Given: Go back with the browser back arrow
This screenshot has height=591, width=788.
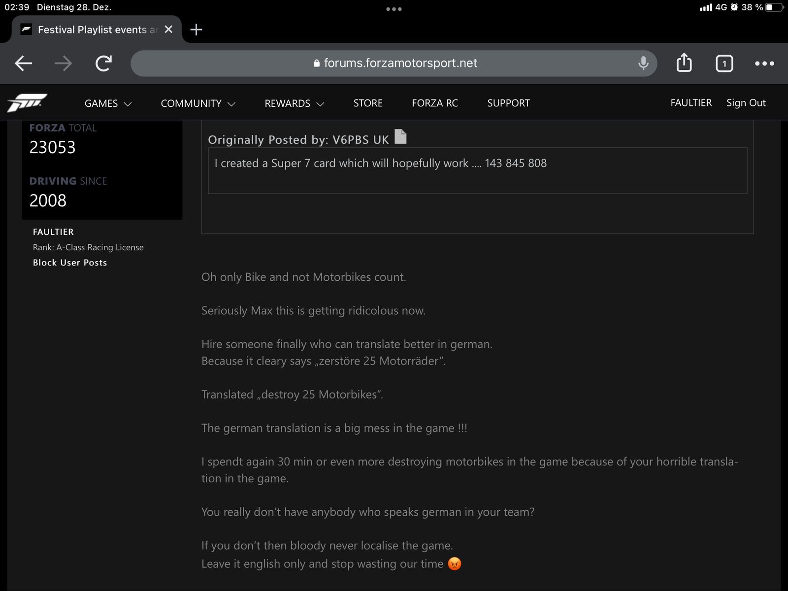Looking at the screenshot, I should (x=23, y=63).
